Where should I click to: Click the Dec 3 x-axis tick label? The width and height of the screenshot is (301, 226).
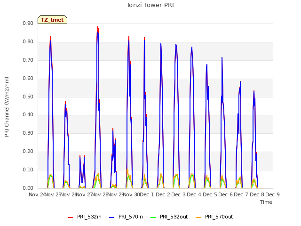coord(178,194)
